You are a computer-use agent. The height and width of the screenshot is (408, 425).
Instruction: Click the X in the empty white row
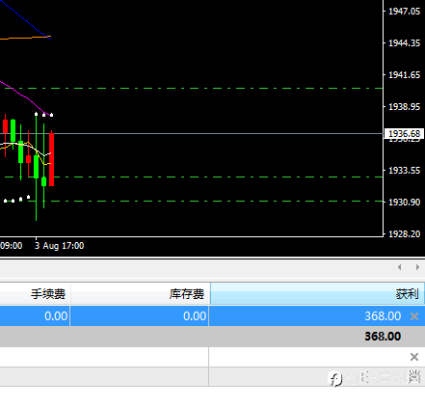414,357
